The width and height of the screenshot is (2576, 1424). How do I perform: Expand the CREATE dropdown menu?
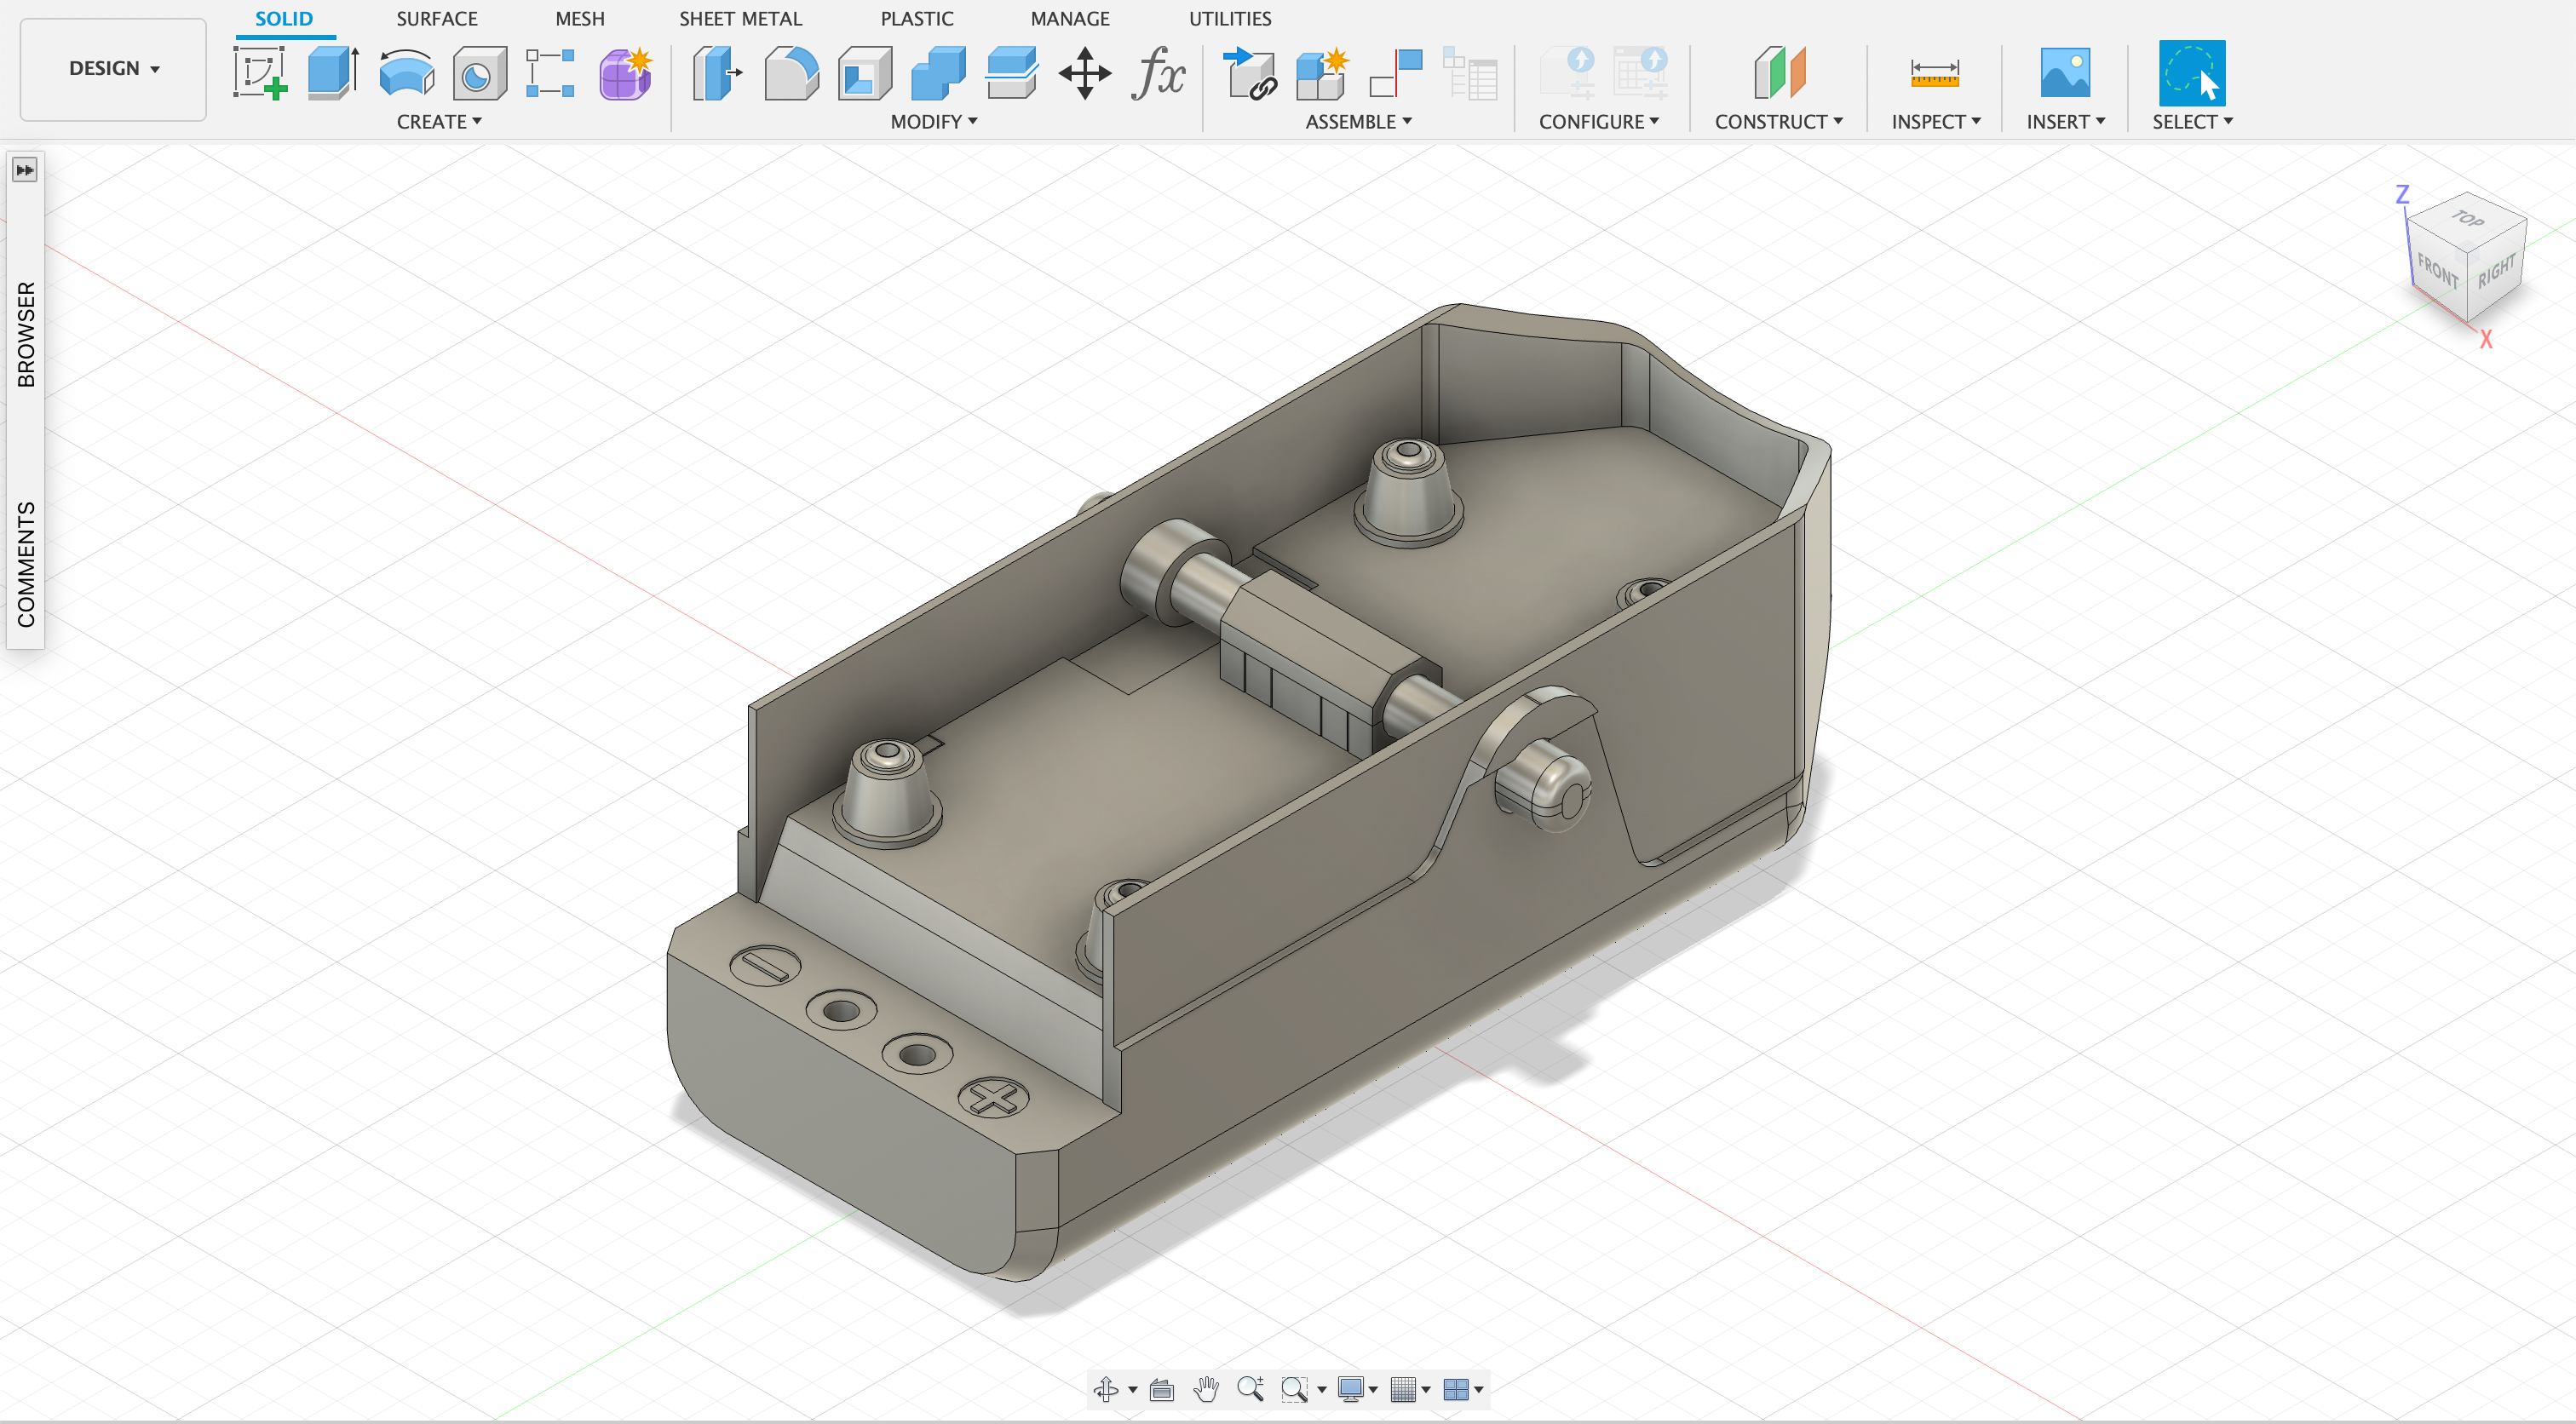[439, 122]
